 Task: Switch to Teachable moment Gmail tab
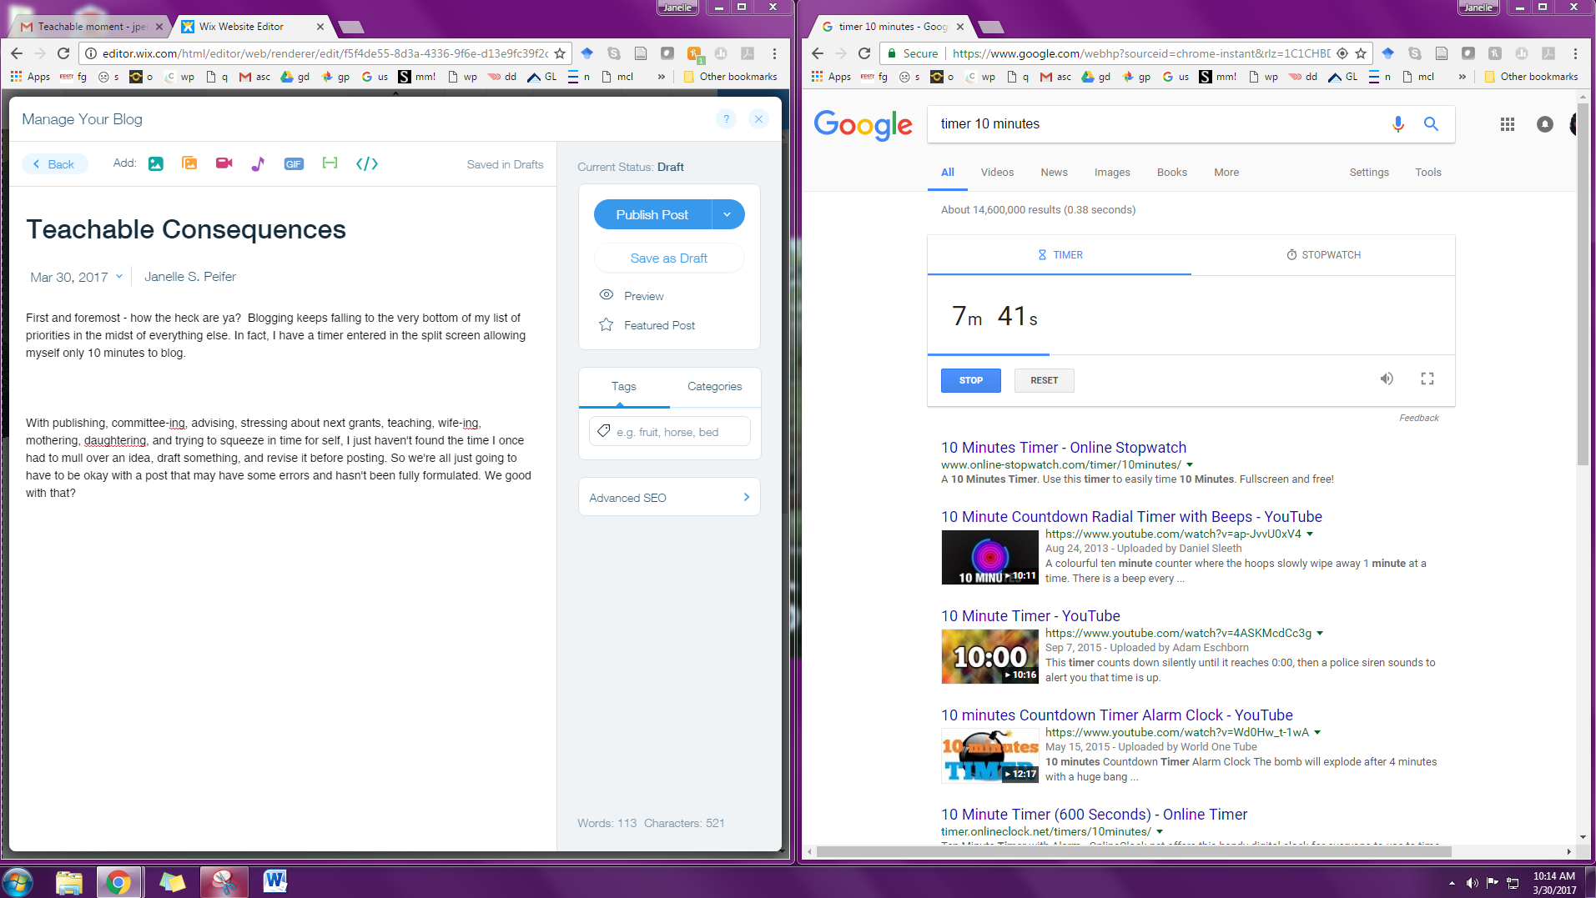click(x=92, y=27)
